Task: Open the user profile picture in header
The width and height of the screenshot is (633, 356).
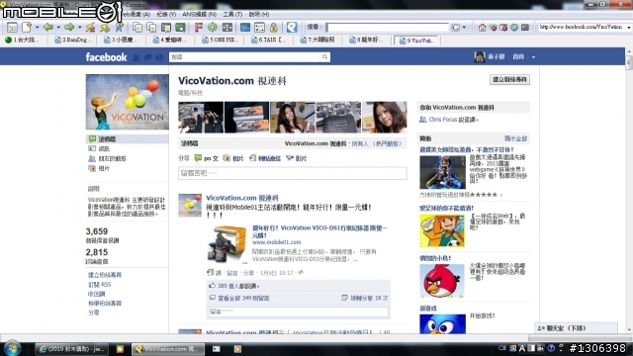Action: coord(480,57)
